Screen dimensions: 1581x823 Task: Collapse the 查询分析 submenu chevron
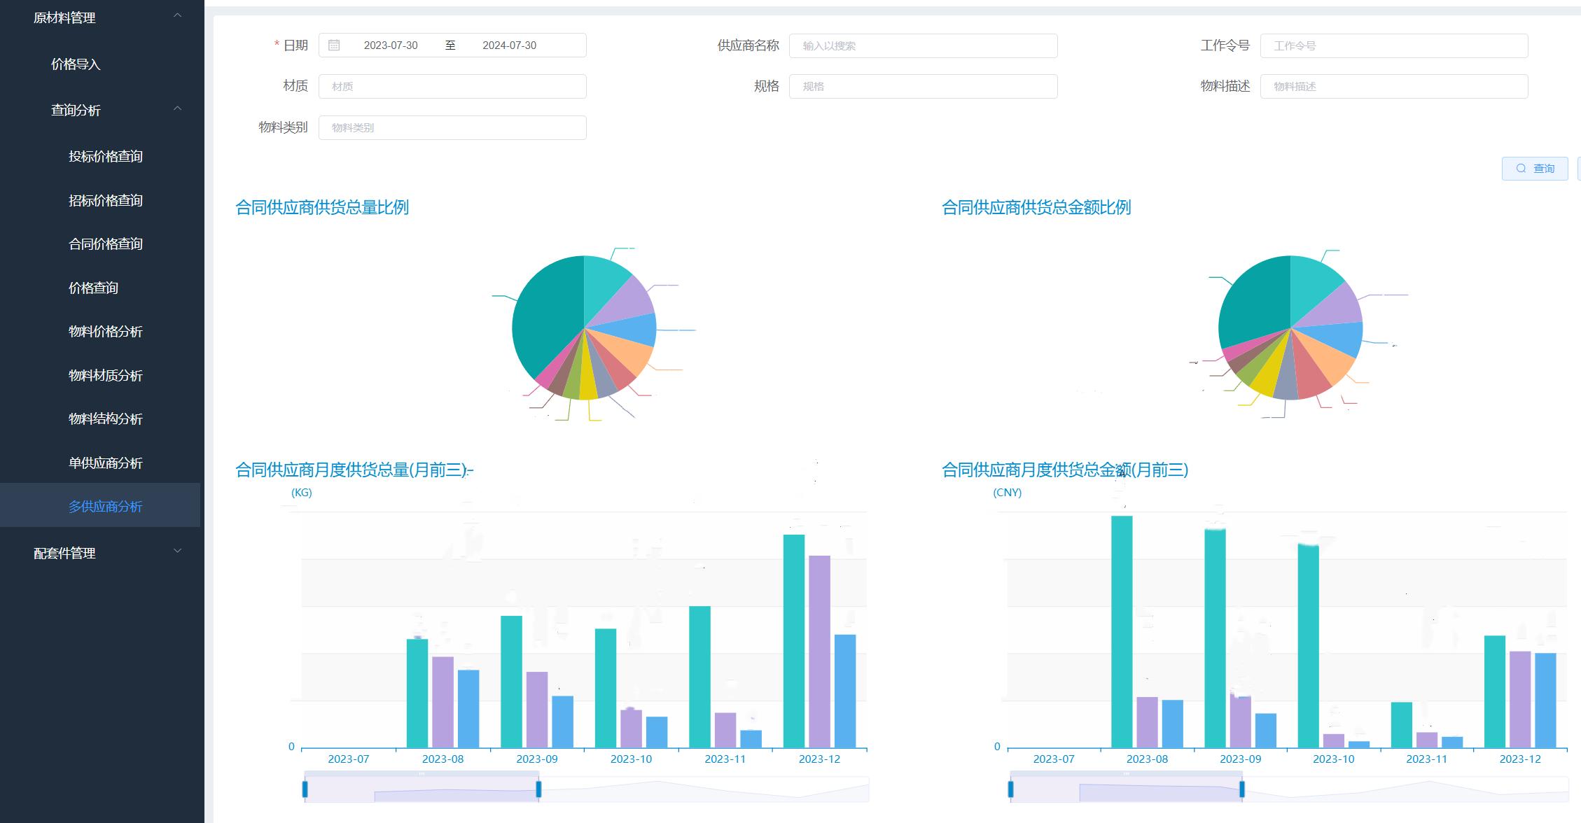pos(178,108)
